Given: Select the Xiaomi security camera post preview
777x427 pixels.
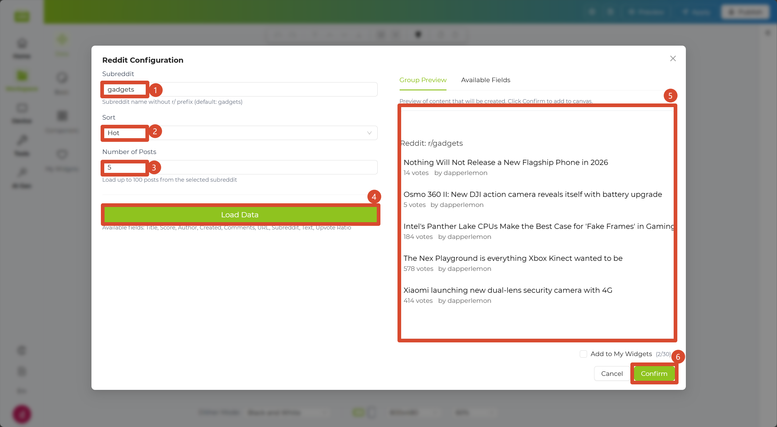Looking at the screenshot, I should click(x=508, y=295).
